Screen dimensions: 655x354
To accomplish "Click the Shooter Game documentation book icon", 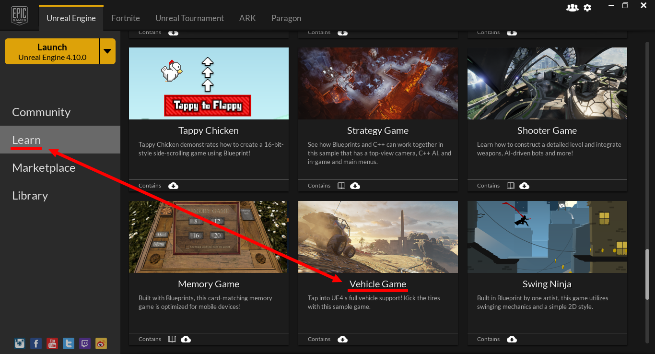I will click(511, 186).
